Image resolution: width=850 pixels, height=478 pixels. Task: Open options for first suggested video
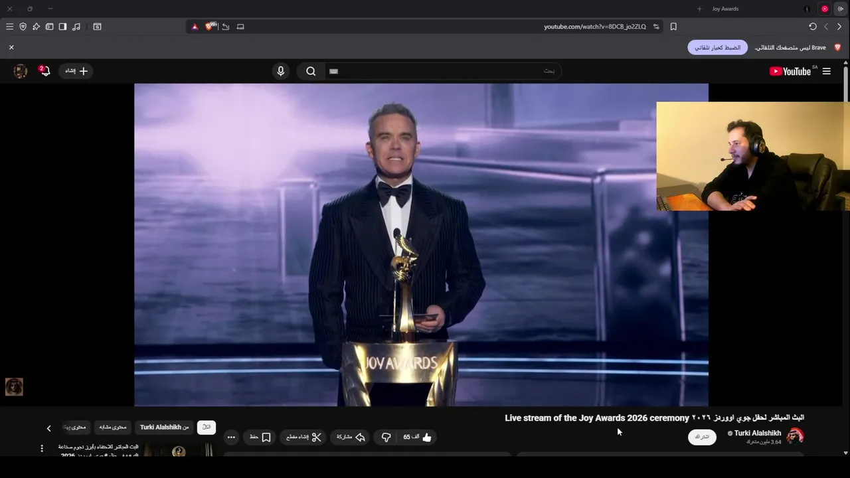tap(42, 449)
